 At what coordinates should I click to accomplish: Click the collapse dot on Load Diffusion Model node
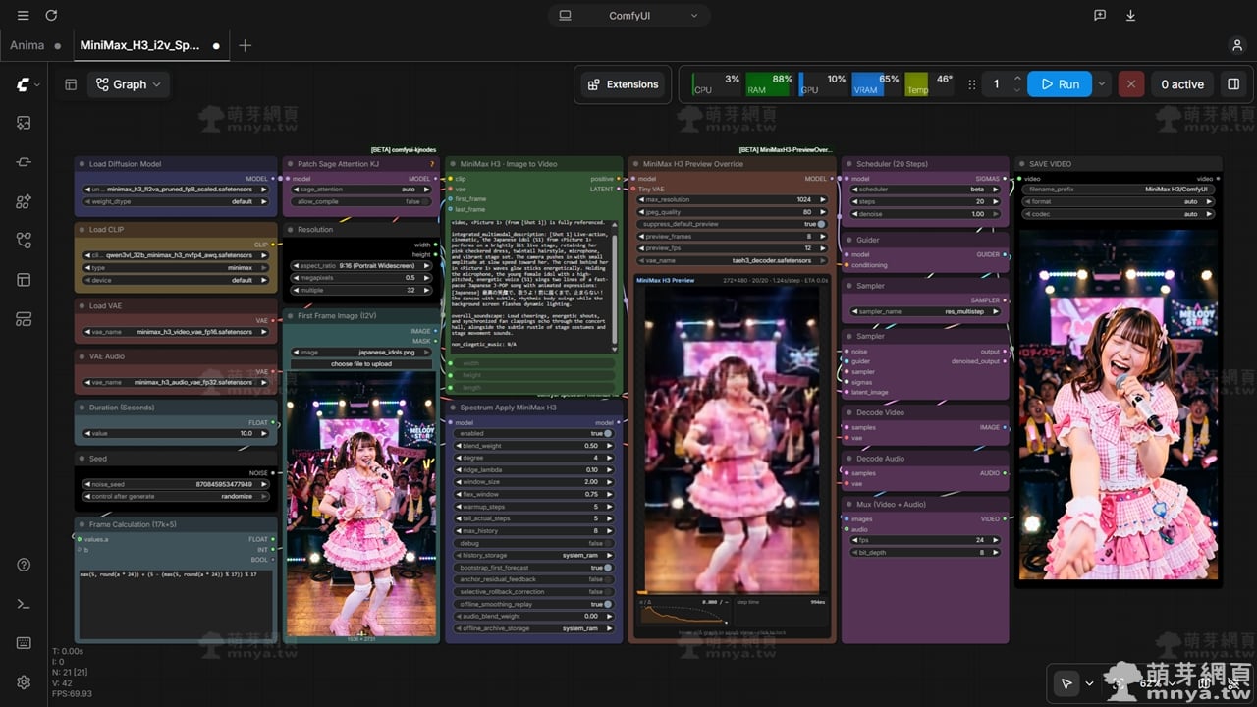(x=81, y=164)
